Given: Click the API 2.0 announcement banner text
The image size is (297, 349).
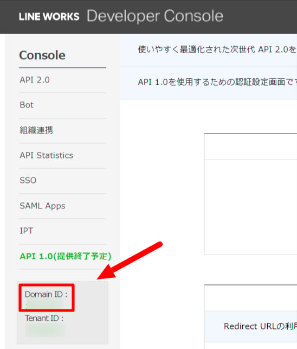Looking at the screenshot, I should tap(217, 49).
